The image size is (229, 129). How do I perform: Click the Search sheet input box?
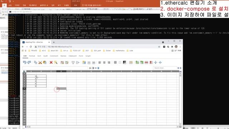coord(165,68)
